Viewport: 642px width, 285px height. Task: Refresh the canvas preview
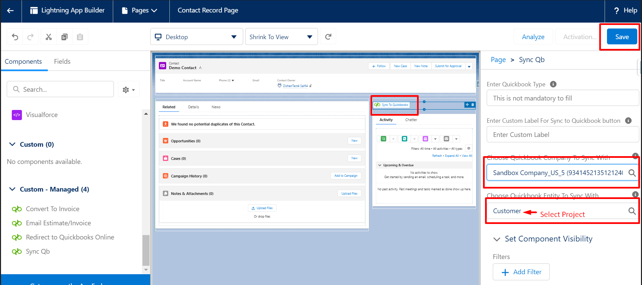(x=328, y=37)
